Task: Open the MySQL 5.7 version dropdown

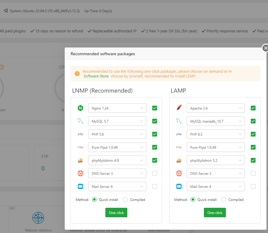Action: 117,121
